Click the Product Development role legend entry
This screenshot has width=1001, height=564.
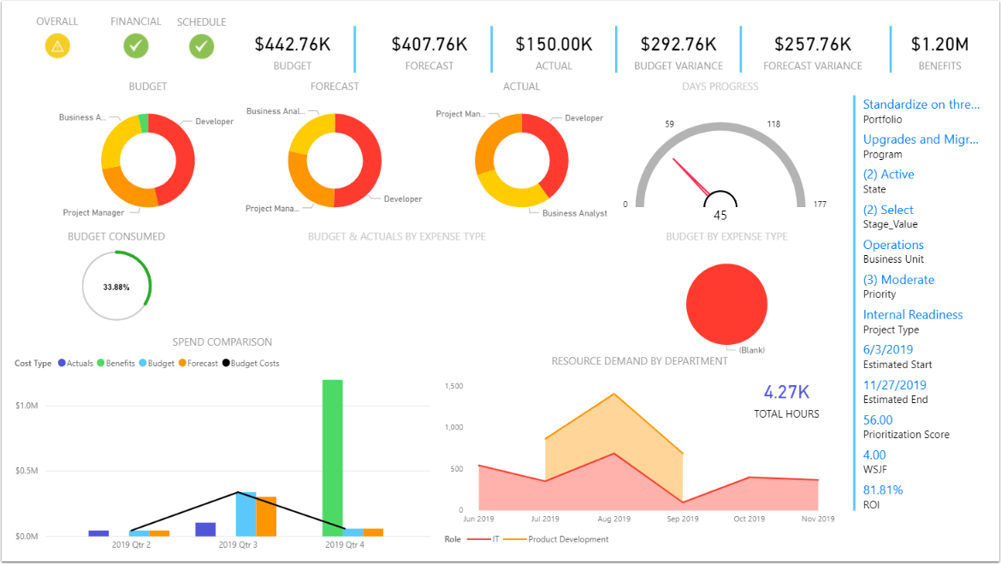tap(556, 539)
